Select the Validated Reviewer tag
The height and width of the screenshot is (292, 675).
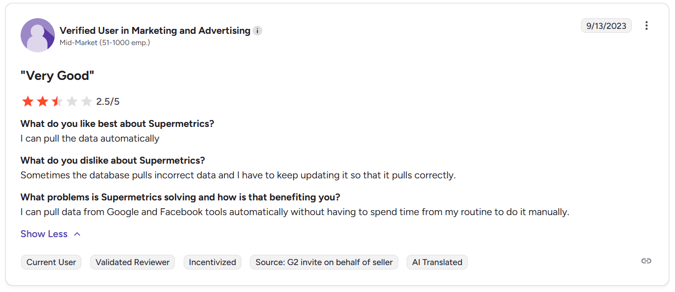pos(132,262)
